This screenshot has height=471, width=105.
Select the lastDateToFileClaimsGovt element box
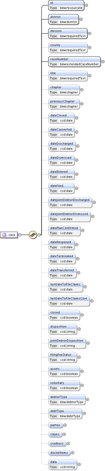pos(69,301)
